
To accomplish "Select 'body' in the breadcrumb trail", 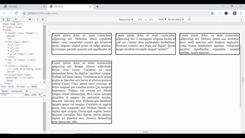I will point(11,87).
